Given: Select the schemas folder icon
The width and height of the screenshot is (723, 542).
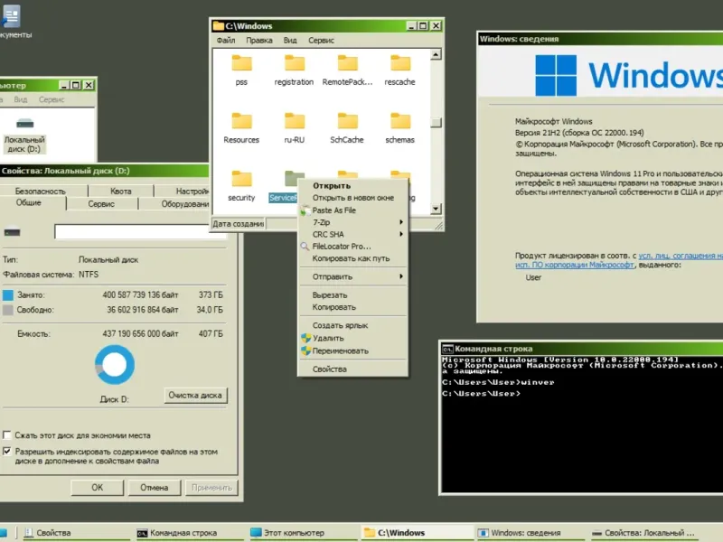Looking at the screenshot, I should click(x=399, y=121).
